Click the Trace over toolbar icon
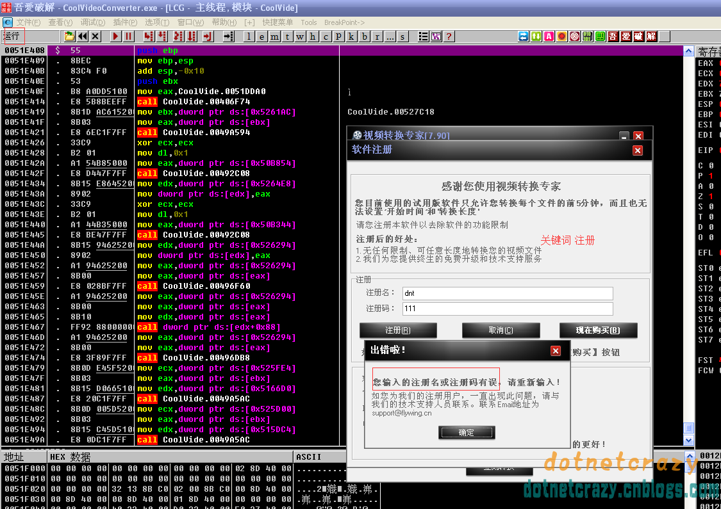Screen dimensions: 721x509 [192, 36]
